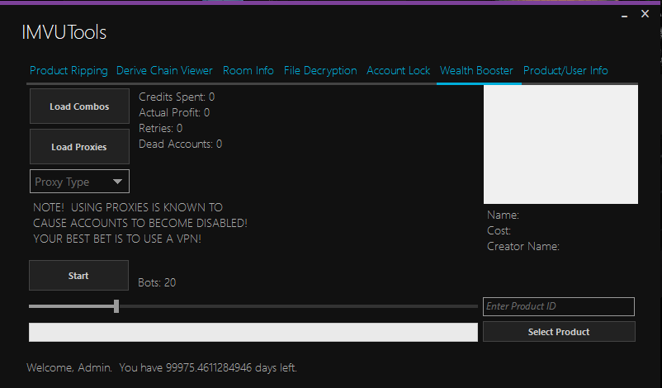This screenshot has width=662, height=388.
Task: Expand the Proxy Type dropdown
Action: (79, 182)
